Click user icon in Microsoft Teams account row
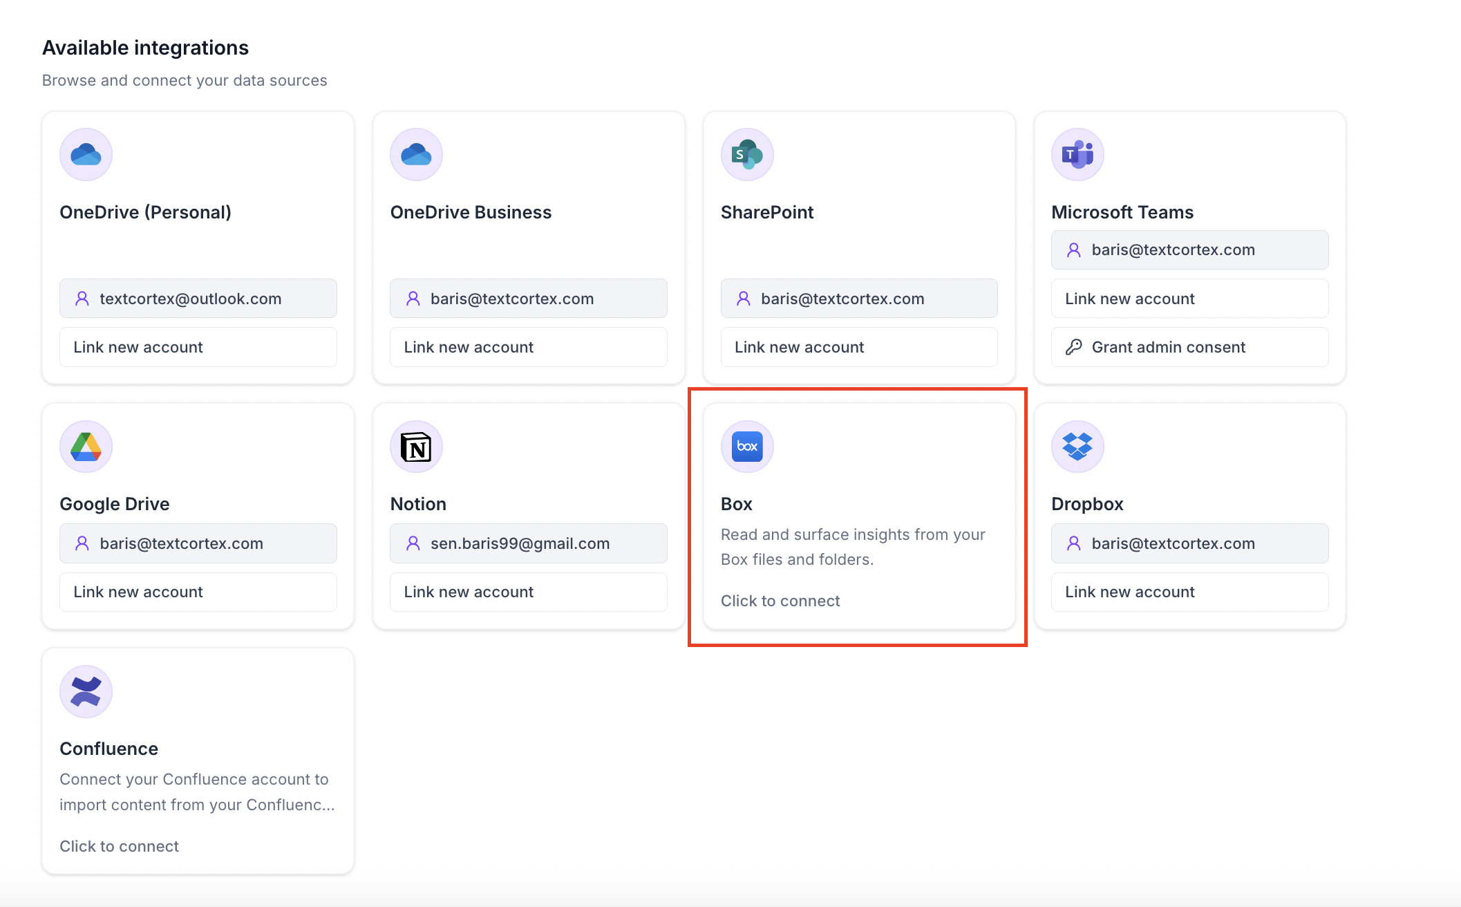 coord(1074,250)
